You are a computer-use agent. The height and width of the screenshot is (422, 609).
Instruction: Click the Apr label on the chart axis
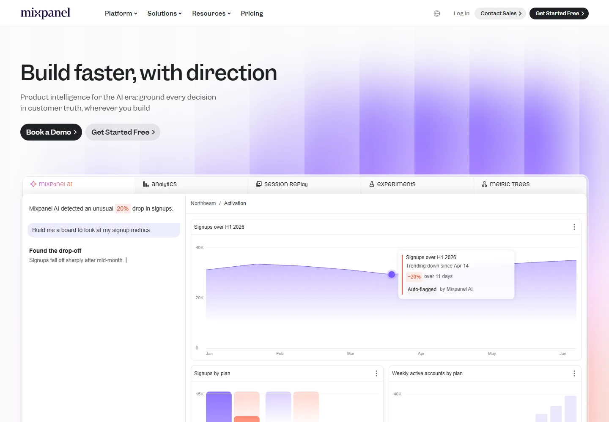pyautogui.click(x=421, y=354)
